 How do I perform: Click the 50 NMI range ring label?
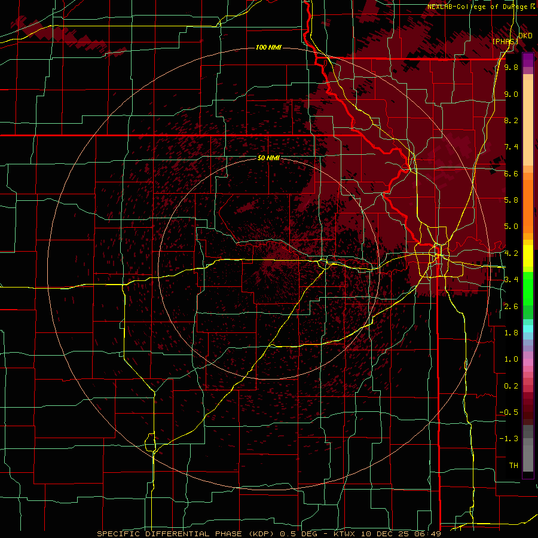point(268,158)
